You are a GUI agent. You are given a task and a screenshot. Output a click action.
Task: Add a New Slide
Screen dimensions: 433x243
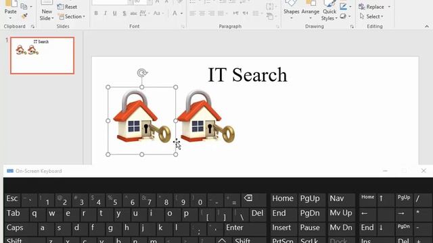point(47,10)
